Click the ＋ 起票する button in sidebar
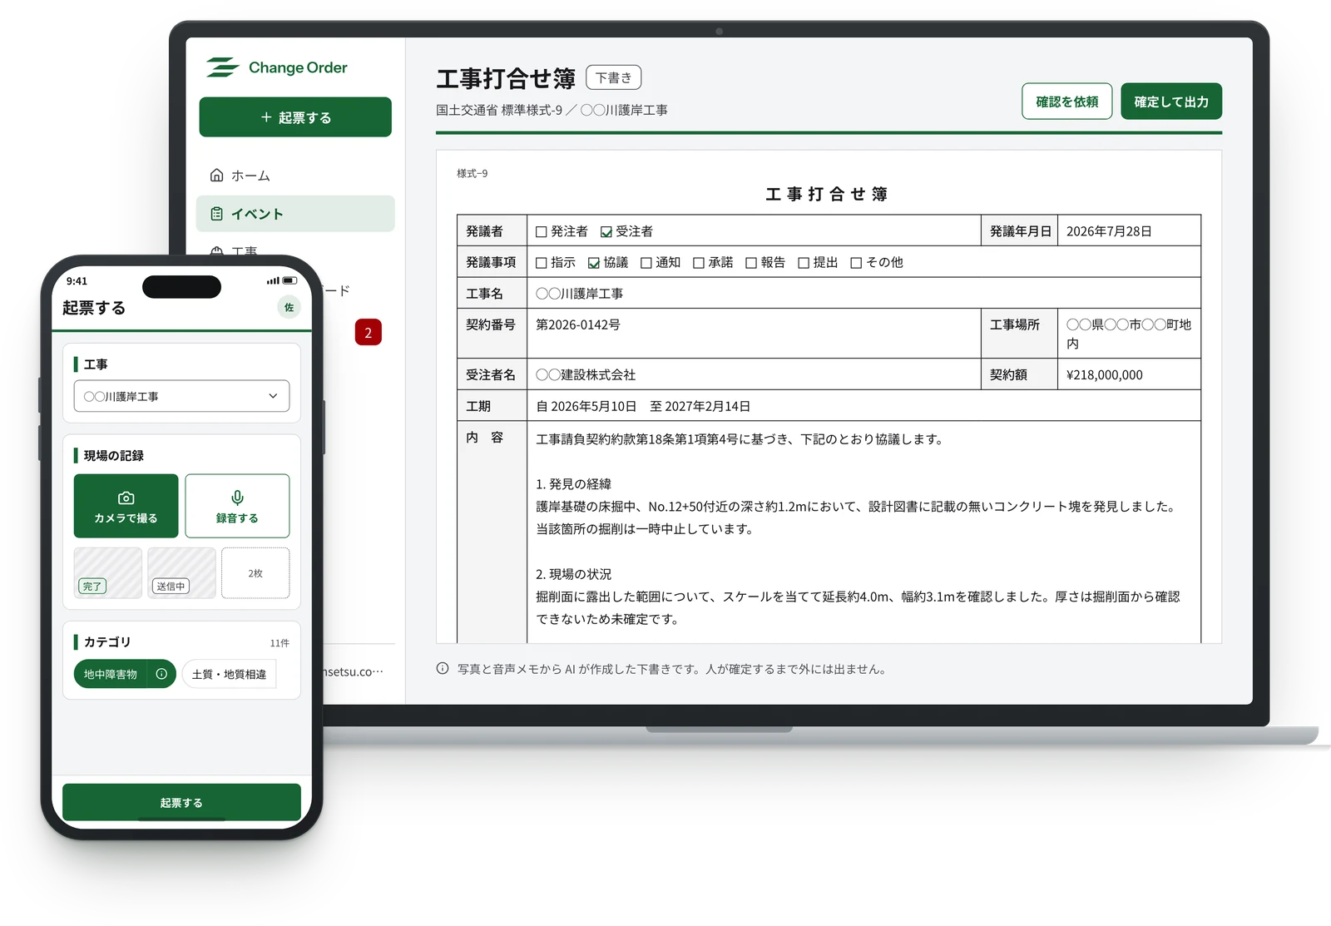 (295, 117)
